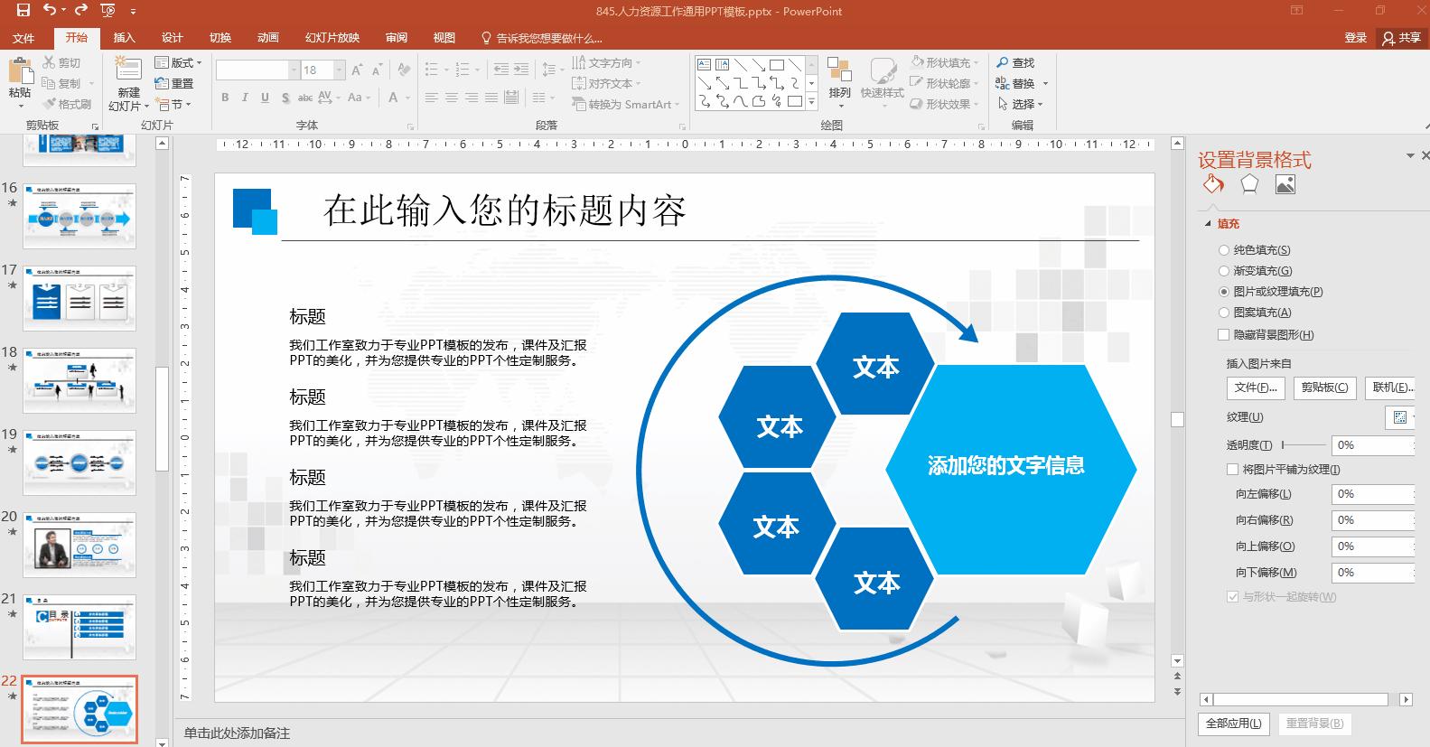Click the Offset left (向左偏移) 0% field
This screenshot has width=1430, height=747.
1372,494
